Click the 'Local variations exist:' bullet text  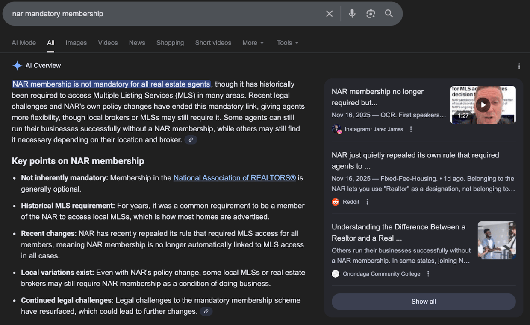58,273
